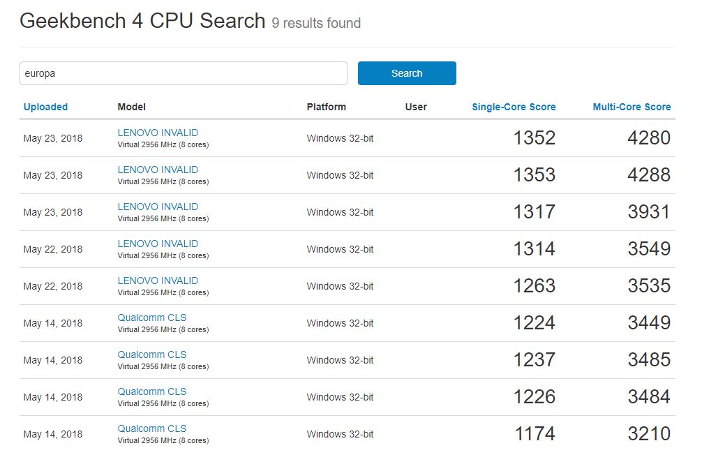702x471 pixels.
Task: Open LENOVO INVALID result with single-core 1314
Action: (x=158, y=244)
